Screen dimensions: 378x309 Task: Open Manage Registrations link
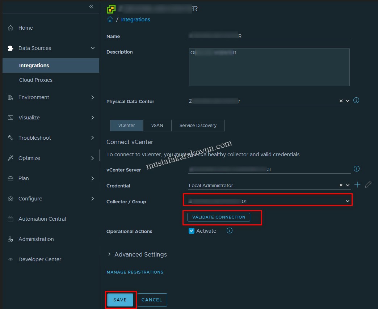coord(135,272)
